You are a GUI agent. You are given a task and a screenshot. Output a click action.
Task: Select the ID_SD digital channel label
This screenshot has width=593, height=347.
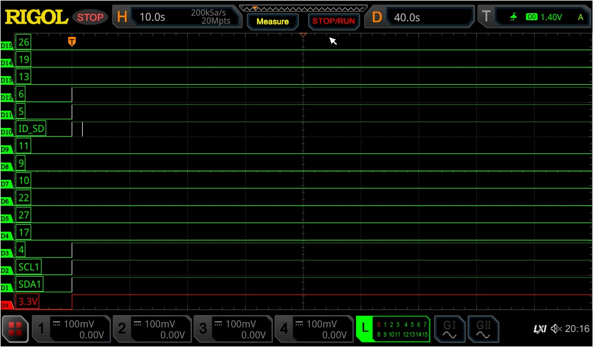coord(31,129)
